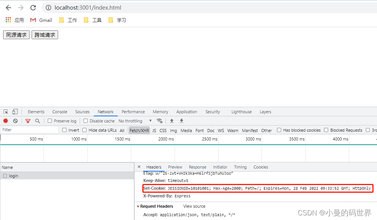This screenshot has height=220, width=377.
Task: Toggle the device toolbar icon
Action: tap(15, 112)
